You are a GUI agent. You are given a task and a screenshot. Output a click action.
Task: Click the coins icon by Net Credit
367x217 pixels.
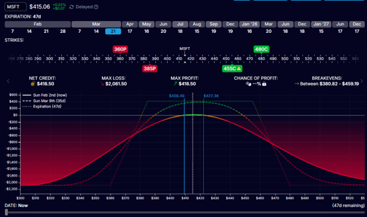pos(33,84)
